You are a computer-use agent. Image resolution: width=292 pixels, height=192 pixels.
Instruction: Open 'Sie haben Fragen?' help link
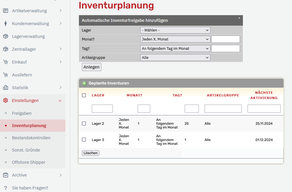tap(30, 188)
